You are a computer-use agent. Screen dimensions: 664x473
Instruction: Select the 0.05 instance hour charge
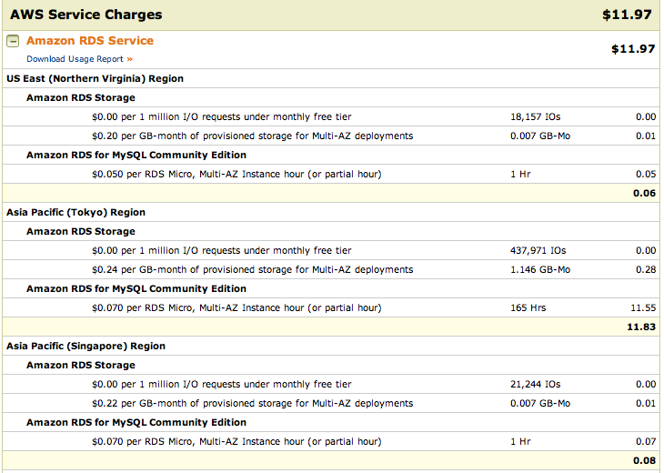point(646,174)
